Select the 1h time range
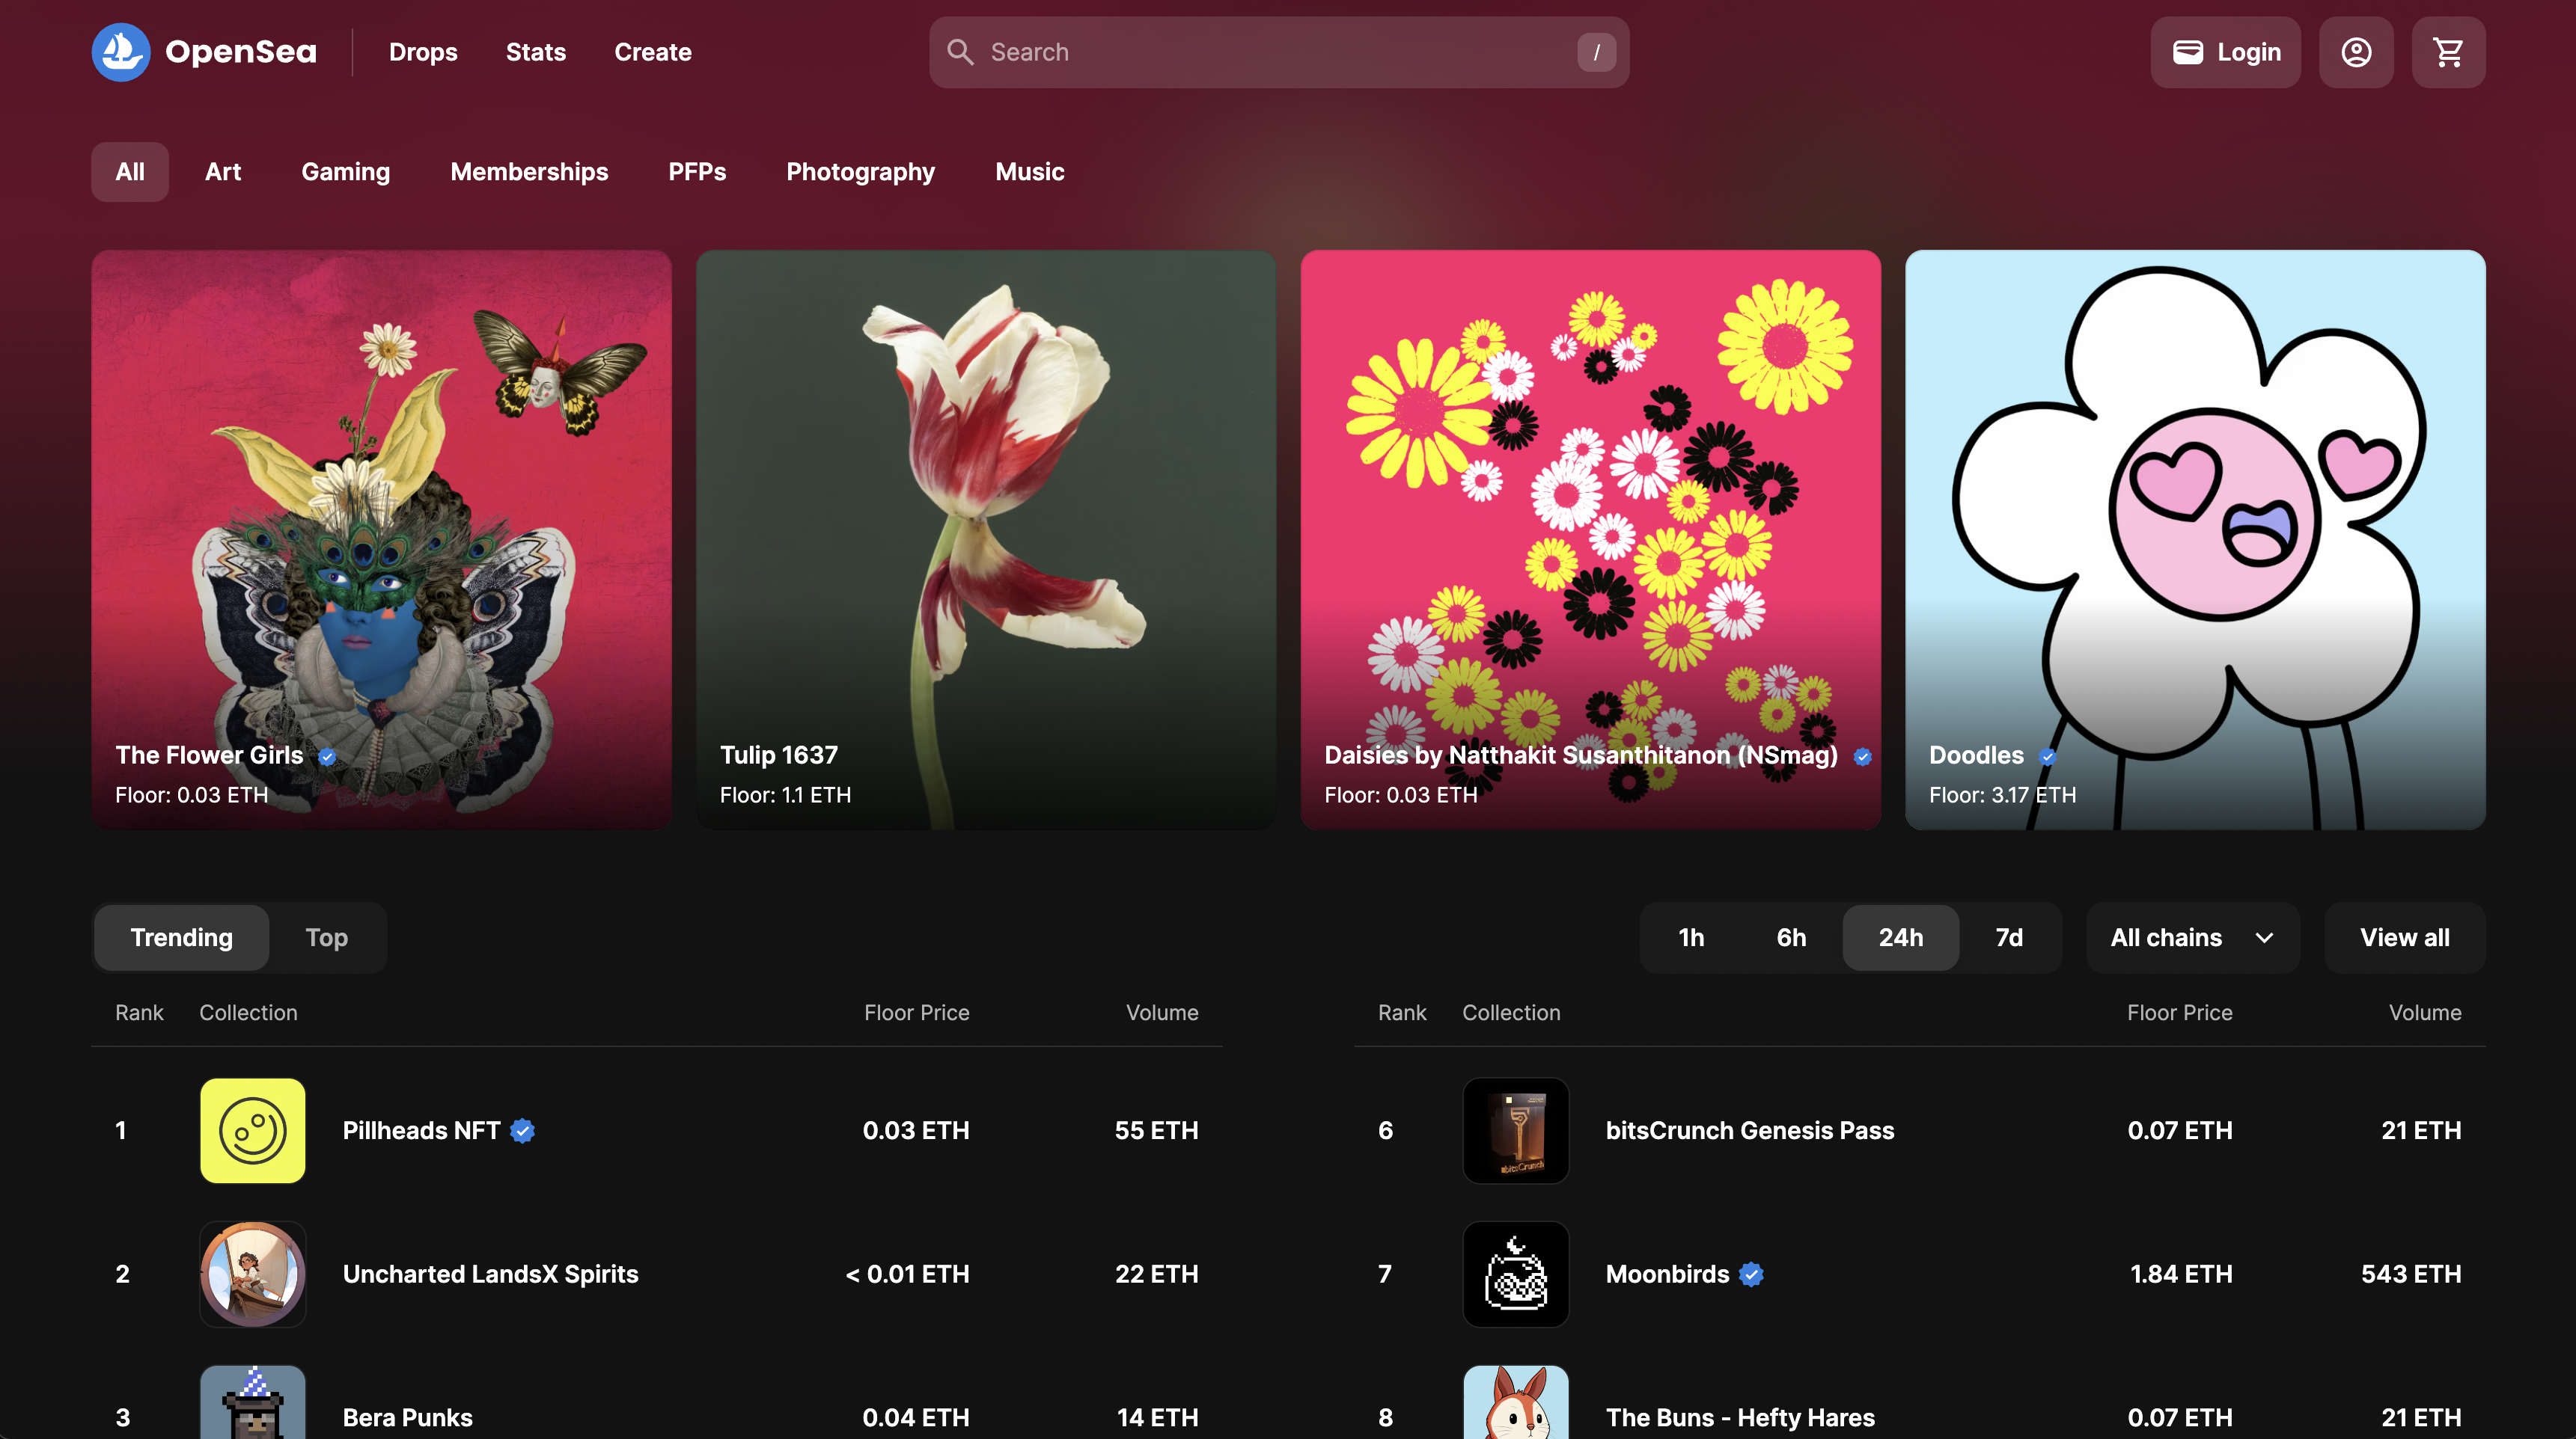2576x1439 pixels. click(x=1691, y=937)
